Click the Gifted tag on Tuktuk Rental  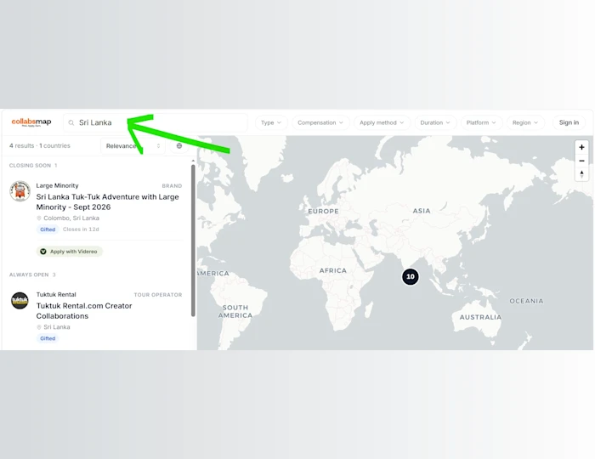tap(48, 338)
